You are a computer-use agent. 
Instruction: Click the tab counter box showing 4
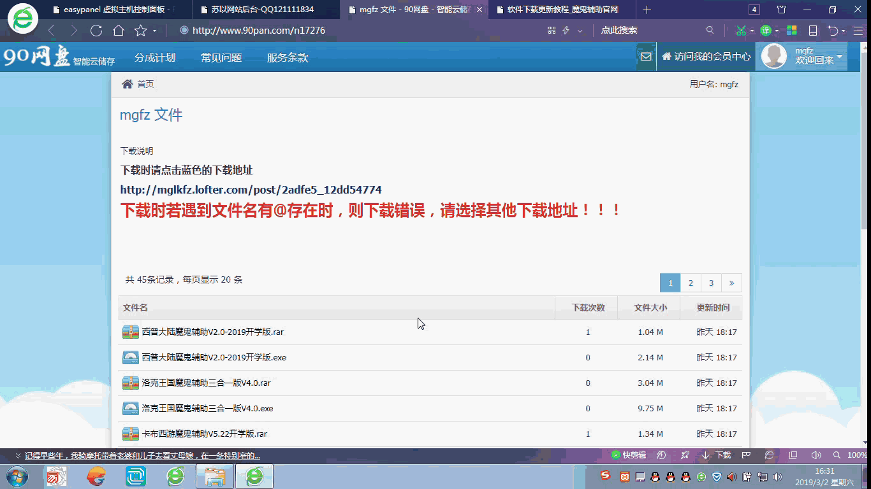754,10
